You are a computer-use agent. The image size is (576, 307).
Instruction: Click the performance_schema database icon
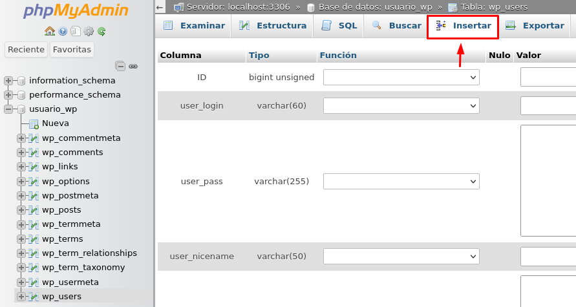point(22,95)
